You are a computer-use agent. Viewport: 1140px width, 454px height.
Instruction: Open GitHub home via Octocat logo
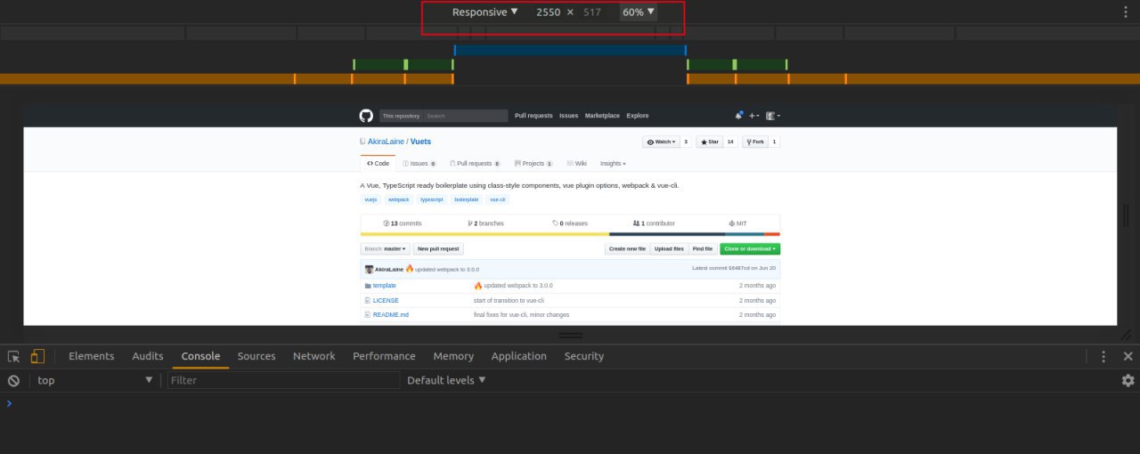coord(365,116)
